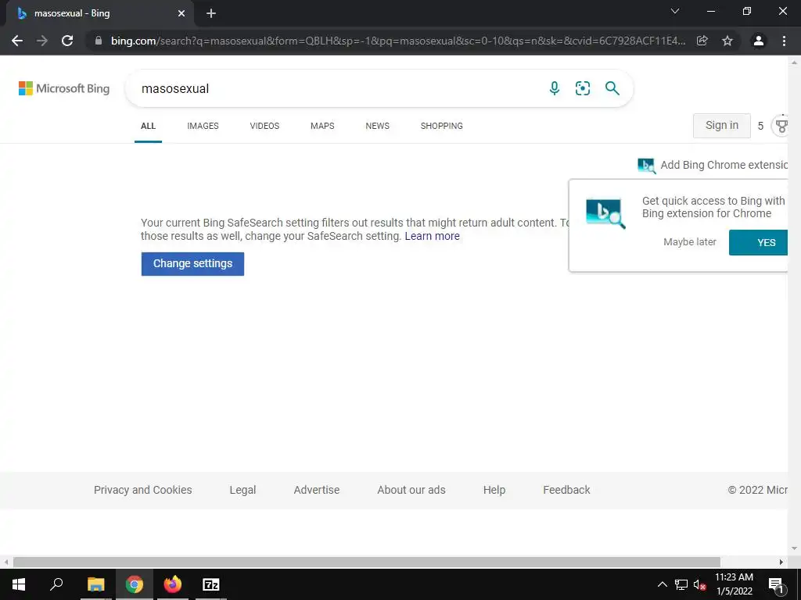Open Chrome three-dot menu

click(784, 41)
